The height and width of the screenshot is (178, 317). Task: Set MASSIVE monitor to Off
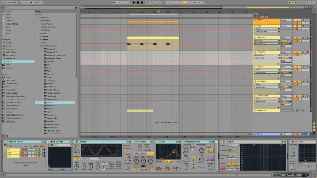pyautogui.click(x=290, y=43)
